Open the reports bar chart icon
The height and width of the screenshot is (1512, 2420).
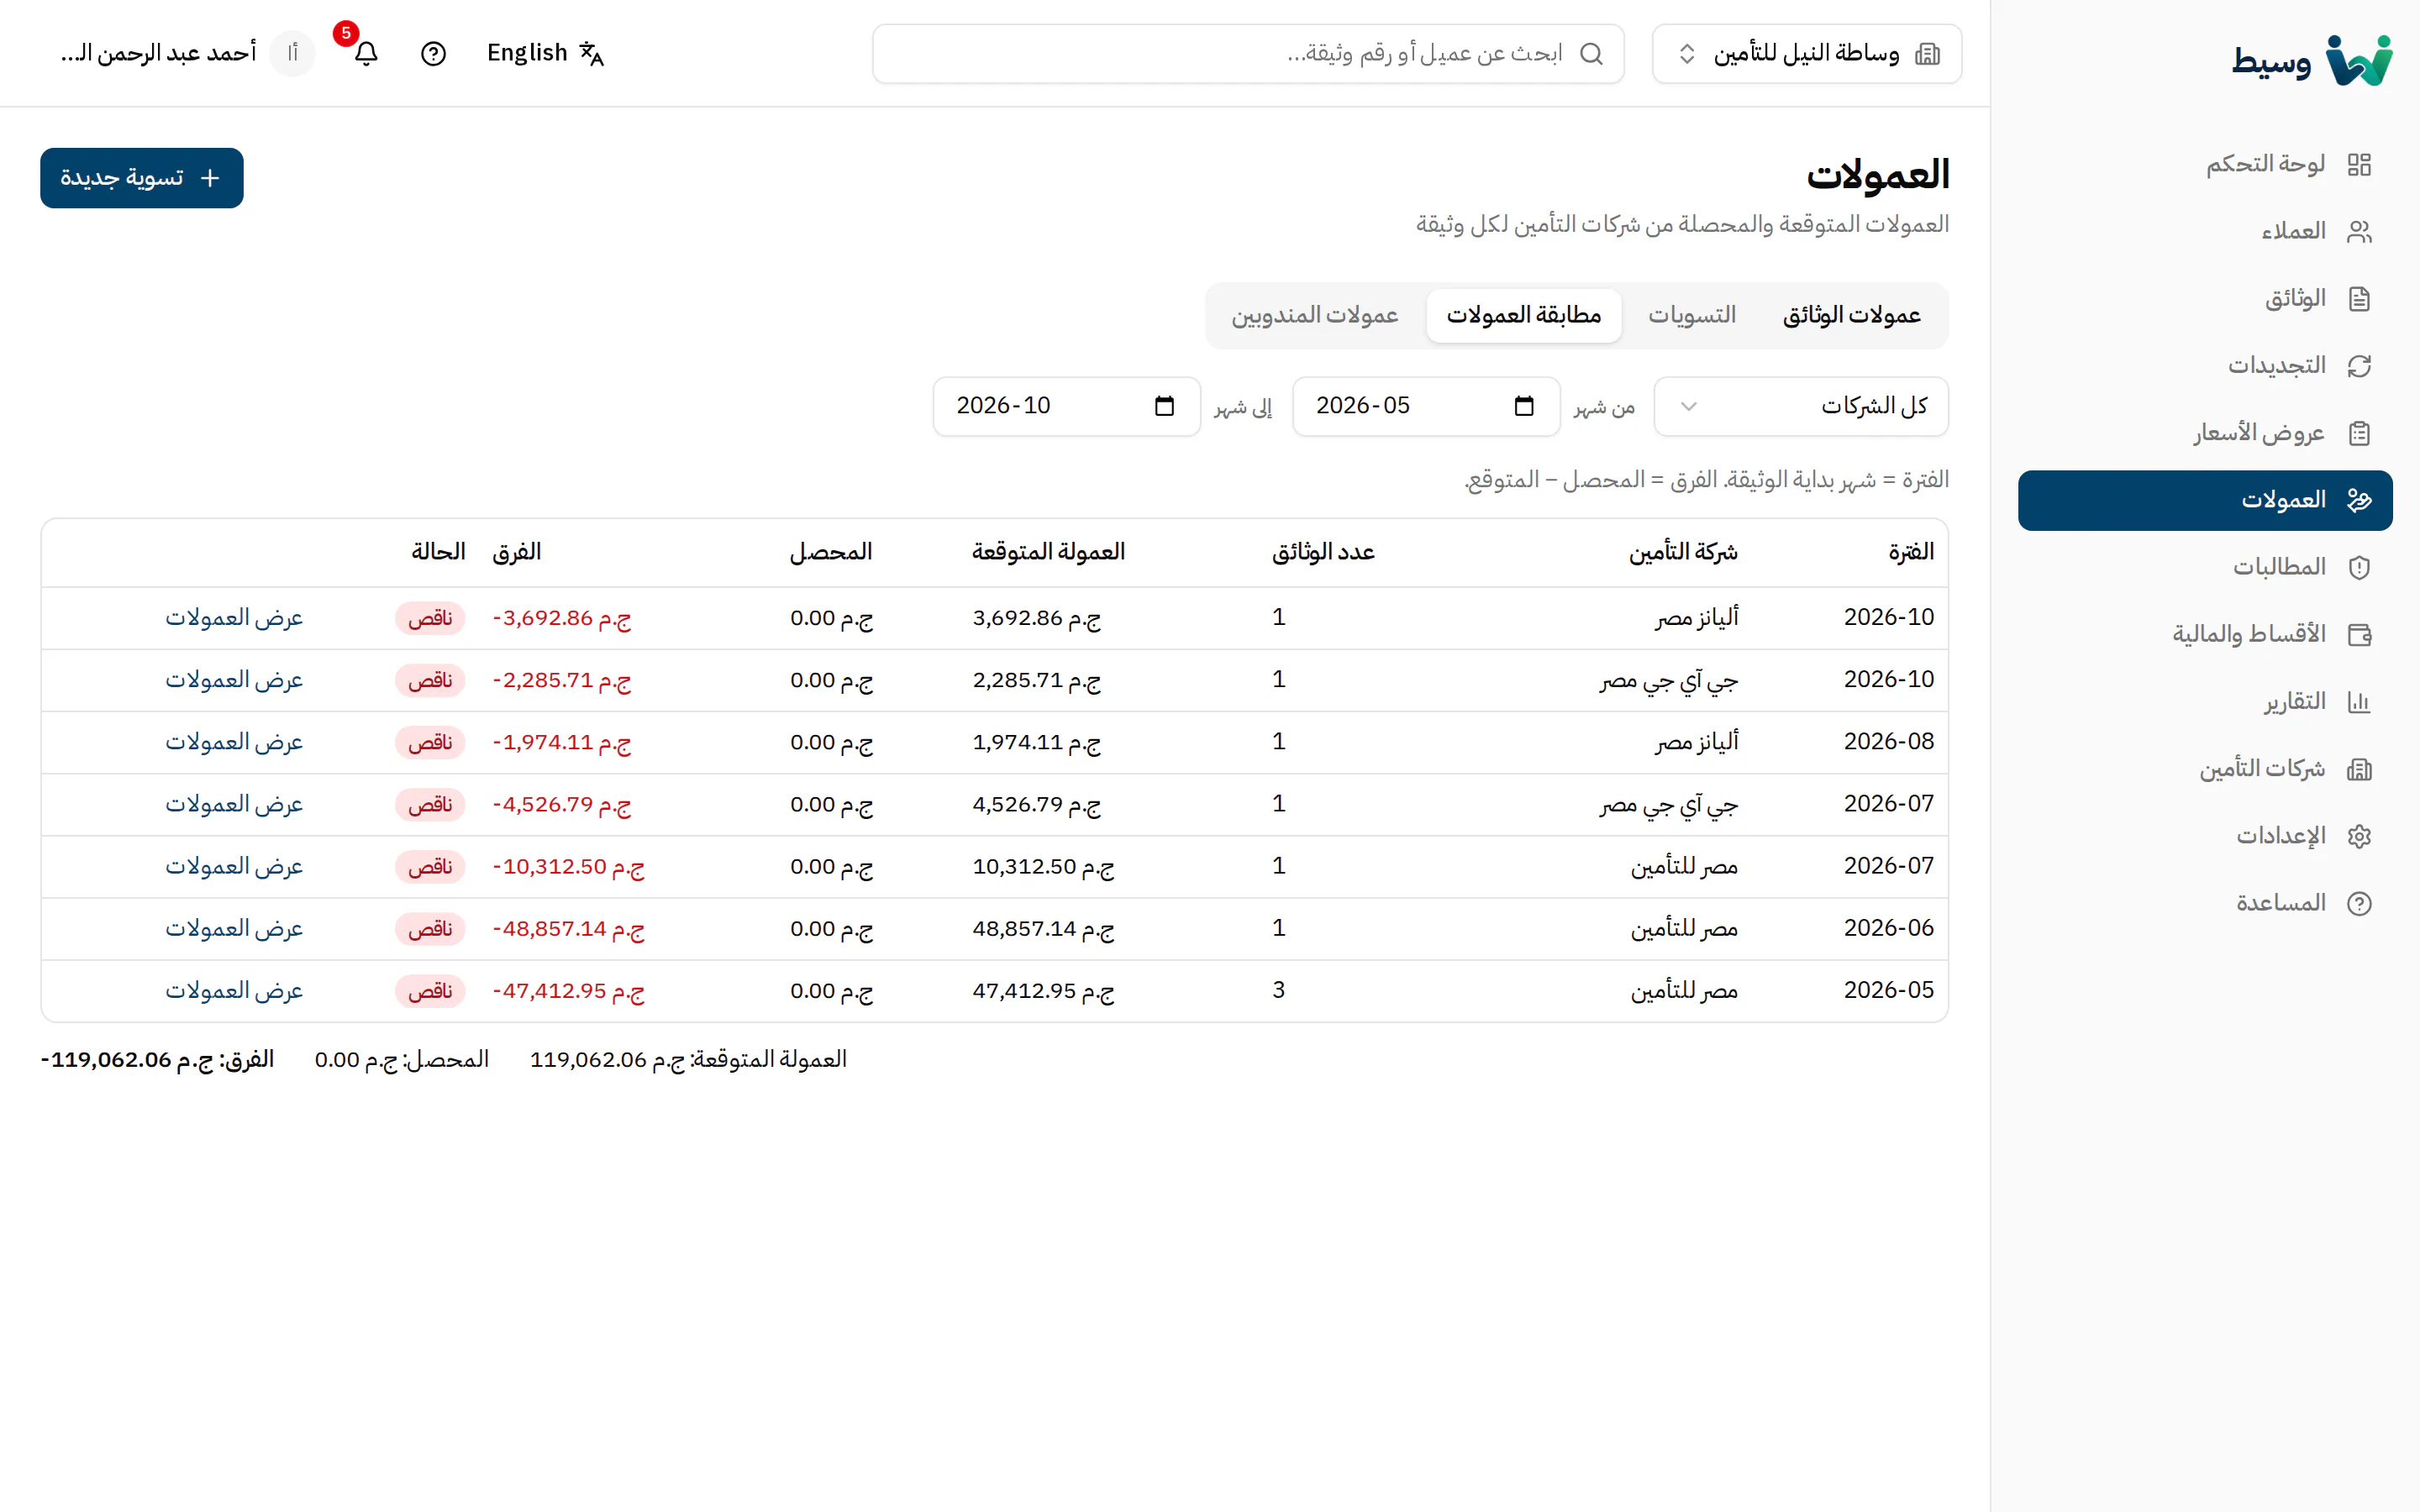[x=2359, y=701]
